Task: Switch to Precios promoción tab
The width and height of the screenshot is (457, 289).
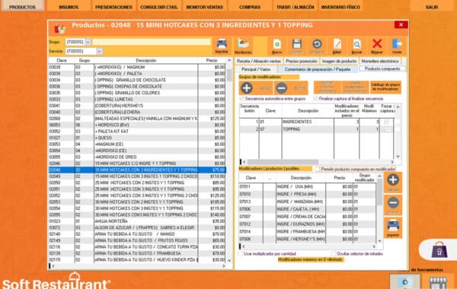Action: (x=302, y=61)
